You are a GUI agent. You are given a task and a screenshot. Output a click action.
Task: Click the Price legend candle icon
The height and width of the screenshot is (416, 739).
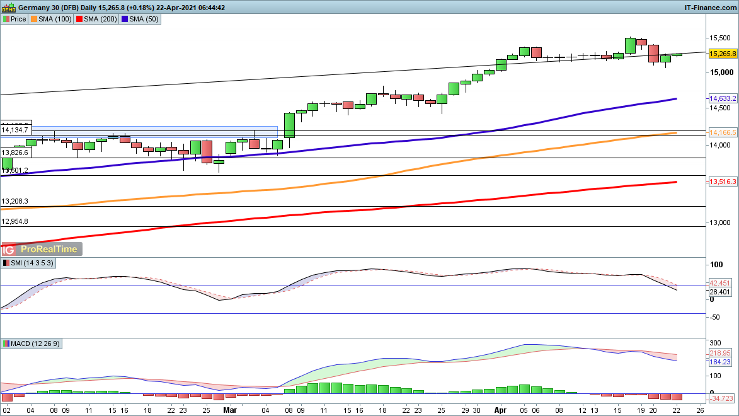click(6, 19)
